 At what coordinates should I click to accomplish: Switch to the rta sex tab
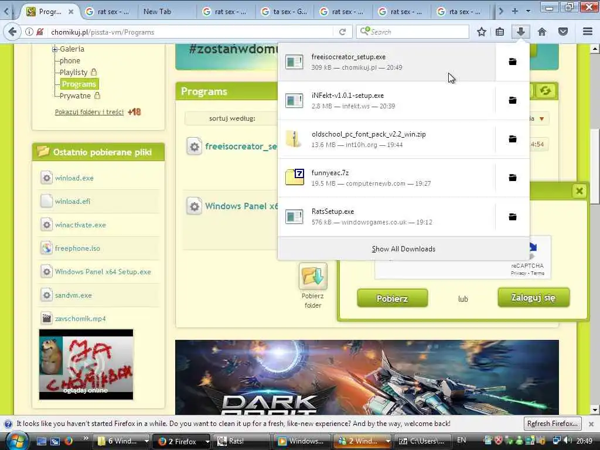tap(461, 12)
